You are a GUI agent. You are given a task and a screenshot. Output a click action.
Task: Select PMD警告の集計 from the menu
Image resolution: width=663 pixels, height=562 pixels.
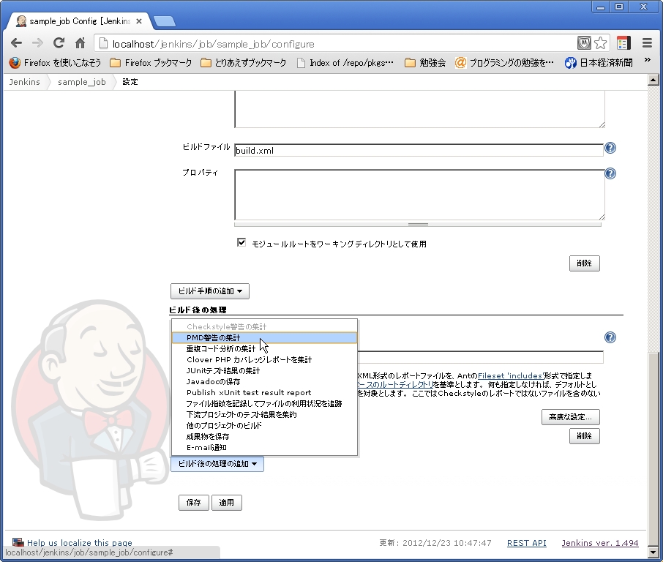pos(265,338)
